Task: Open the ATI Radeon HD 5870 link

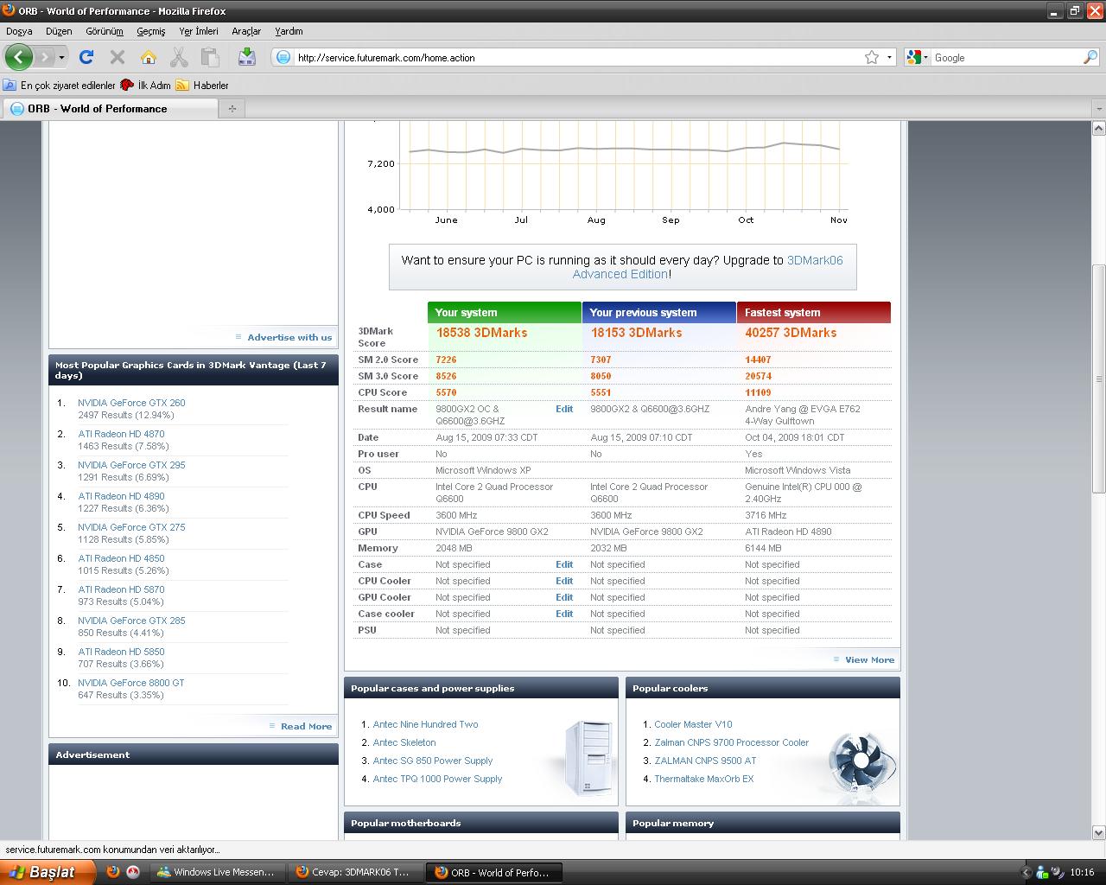Action: (121, 589)
